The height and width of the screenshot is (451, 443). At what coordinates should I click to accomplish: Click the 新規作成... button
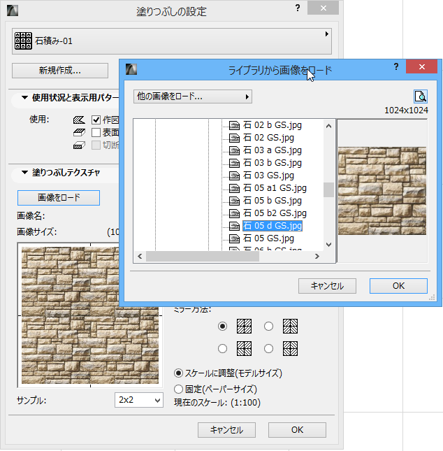(x=60, y=71)
